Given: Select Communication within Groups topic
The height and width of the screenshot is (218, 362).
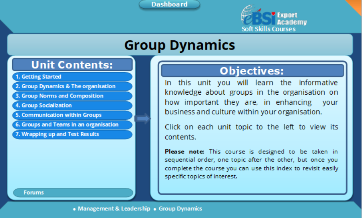Looking at the screenshot, I should tap(72, 115).
